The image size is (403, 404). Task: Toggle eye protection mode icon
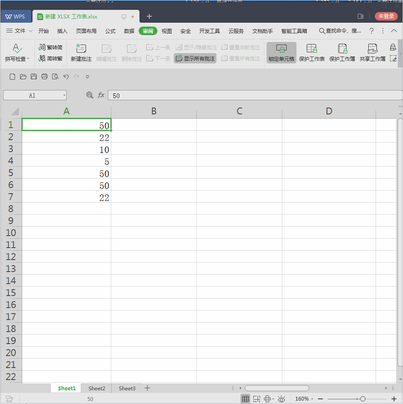click(282, 399)
